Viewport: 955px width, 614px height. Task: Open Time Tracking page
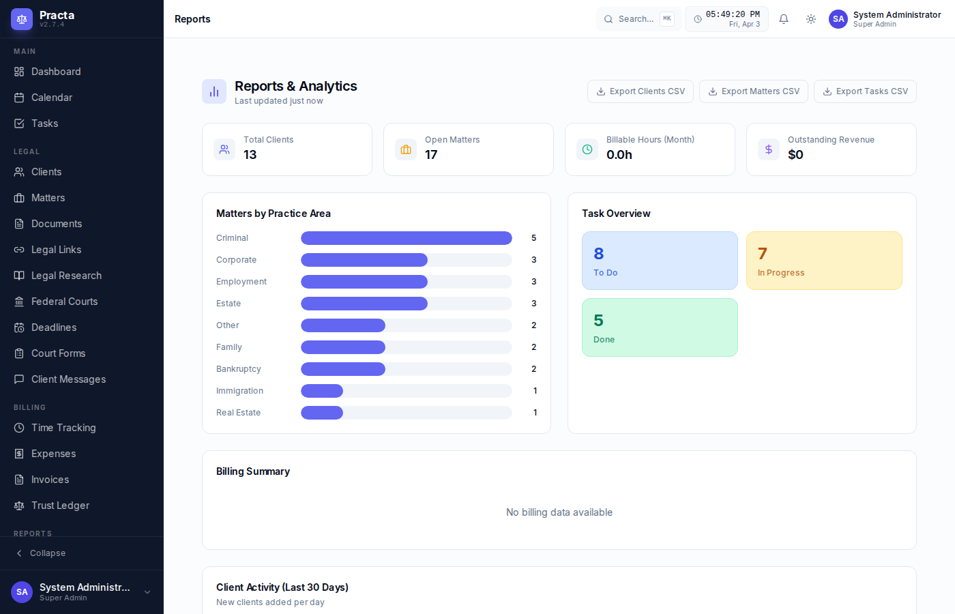[82, 428]
